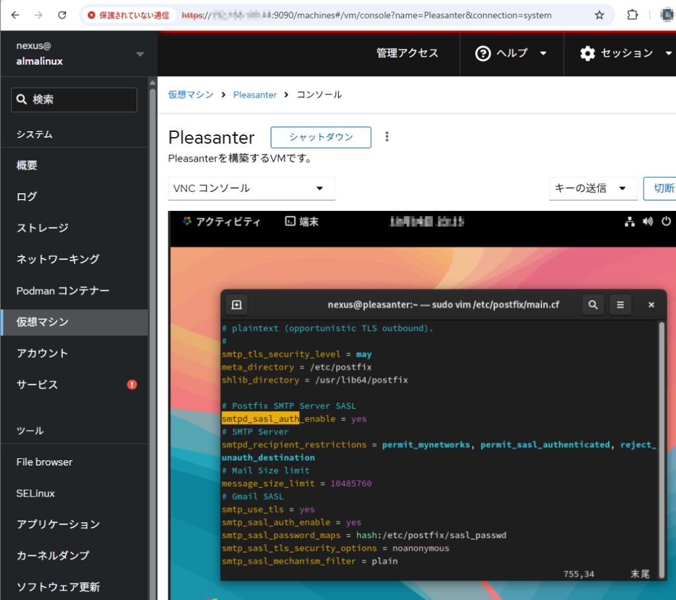
Task: Open the ヘルプ help menu
Action: coord(511,53)
